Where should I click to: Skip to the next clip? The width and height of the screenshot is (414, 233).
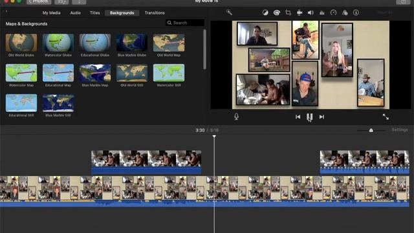(x=321, y=116)
